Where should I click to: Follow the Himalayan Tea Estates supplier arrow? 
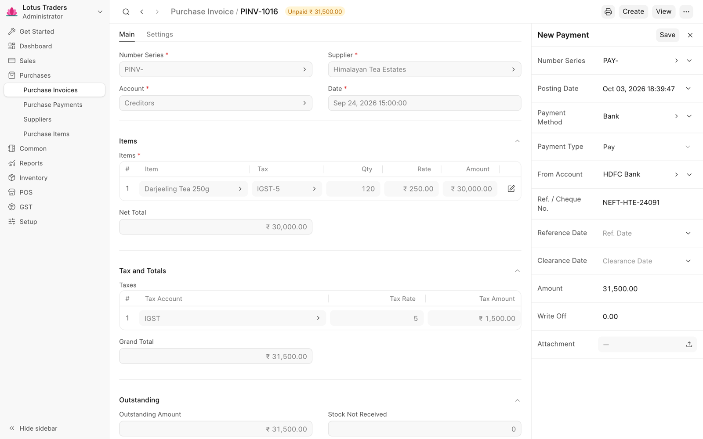[513, 69]
